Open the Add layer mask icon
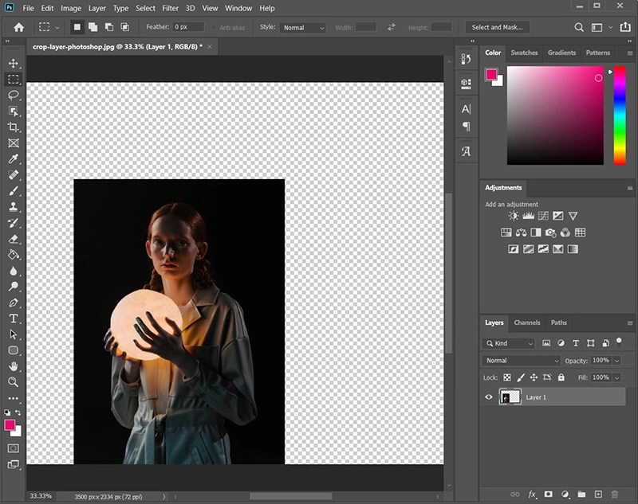Screen dimensions: 638x504 coord(549,494)
